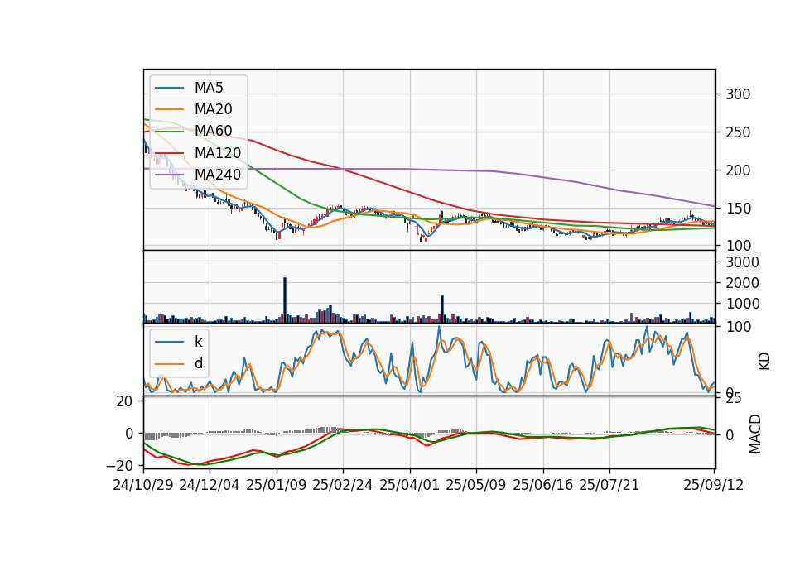
Task: Click the 25/01/09 date axis label
Action: (x=277, y=485)
